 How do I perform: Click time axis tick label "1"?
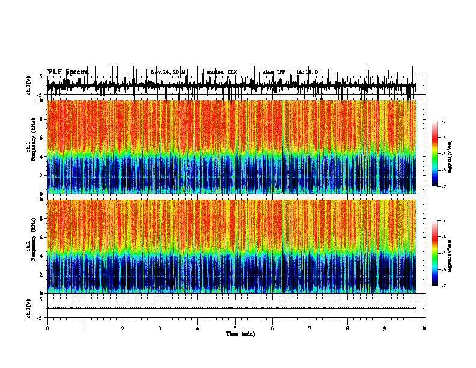click(85, 328)
